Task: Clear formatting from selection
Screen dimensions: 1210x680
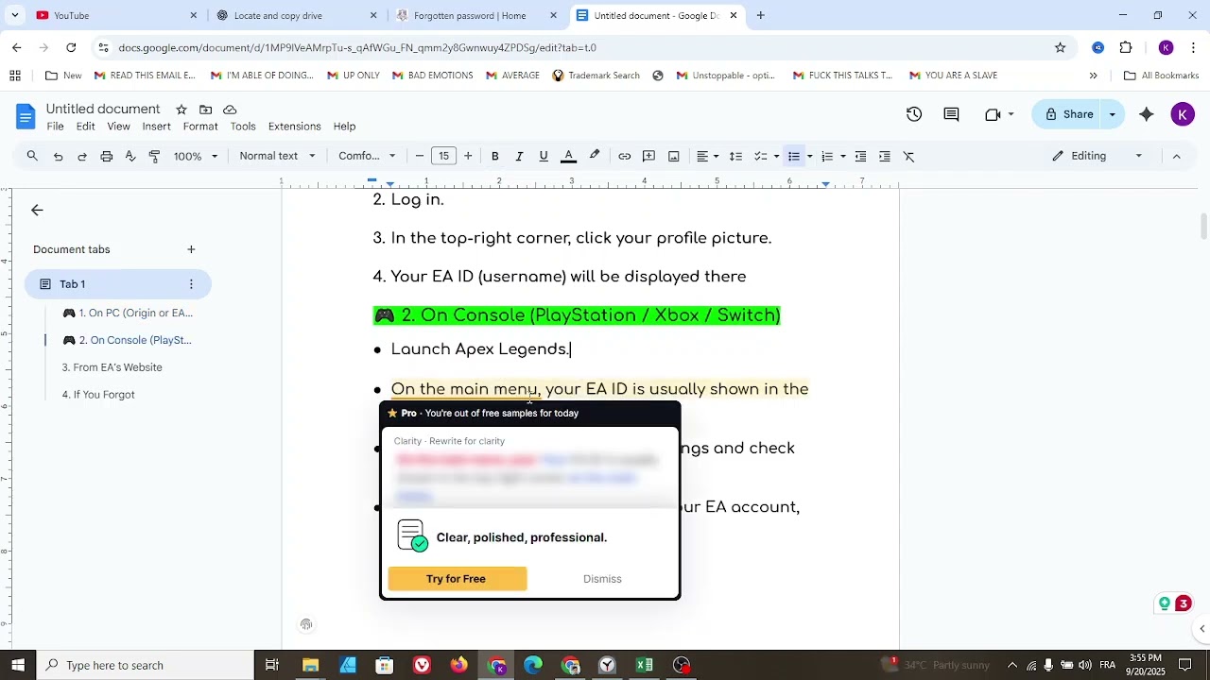Action: coord(909,156)
